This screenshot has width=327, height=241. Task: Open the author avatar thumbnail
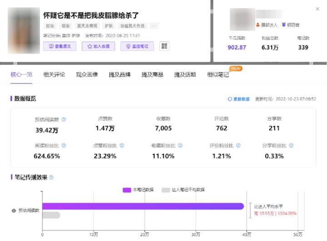[243, 20]
